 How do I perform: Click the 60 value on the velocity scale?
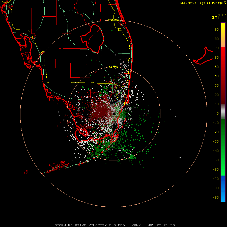point(217,57)
